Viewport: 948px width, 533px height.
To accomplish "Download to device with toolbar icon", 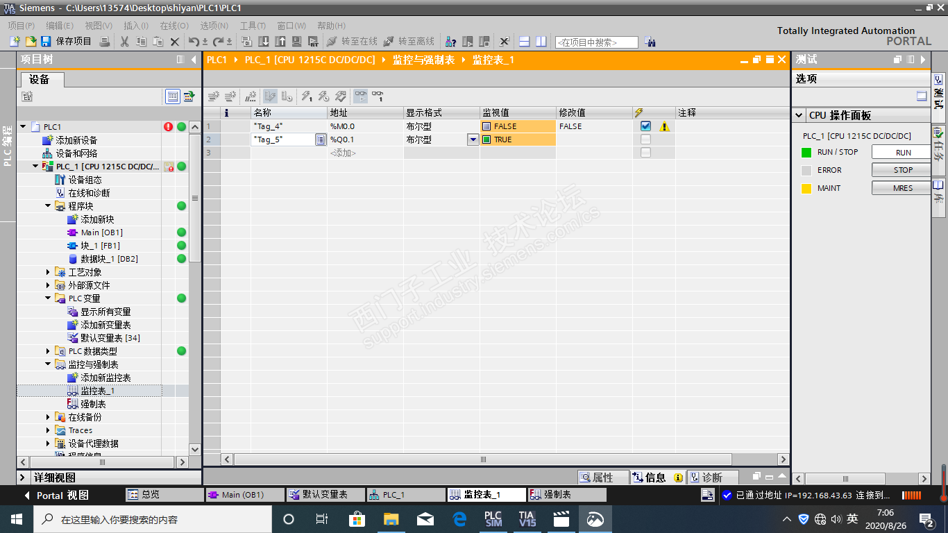I will [x=264, y=42].
